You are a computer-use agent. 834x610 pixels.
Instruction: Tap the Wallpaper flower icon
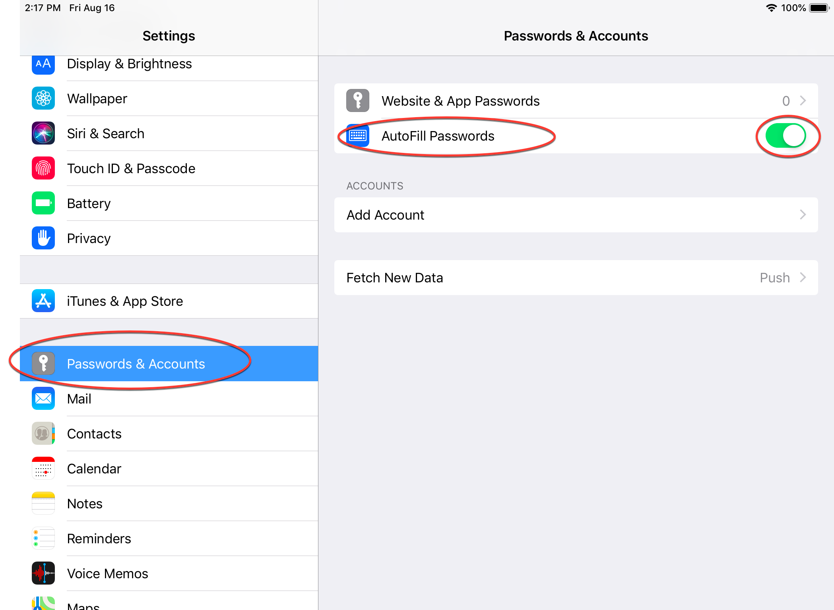tap(43, 98)
